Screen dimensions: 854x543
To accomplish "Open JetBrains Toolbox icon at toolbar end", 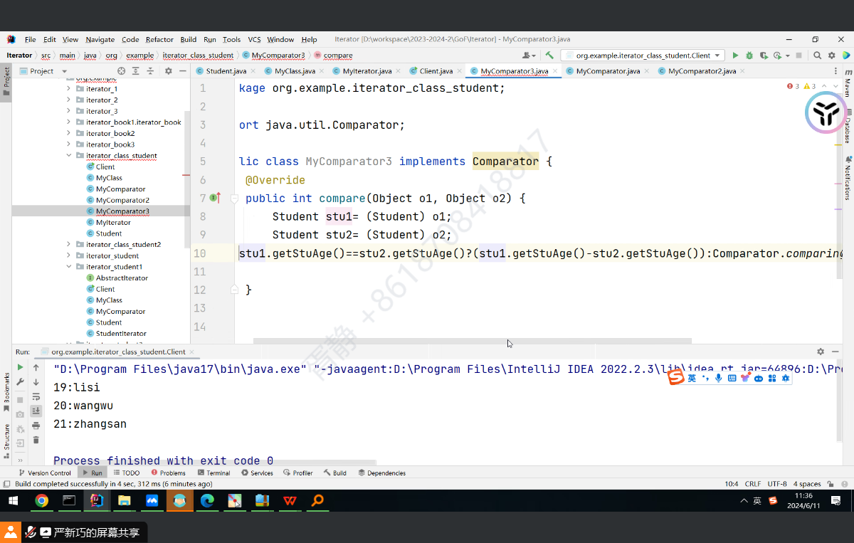I will 845,56.
